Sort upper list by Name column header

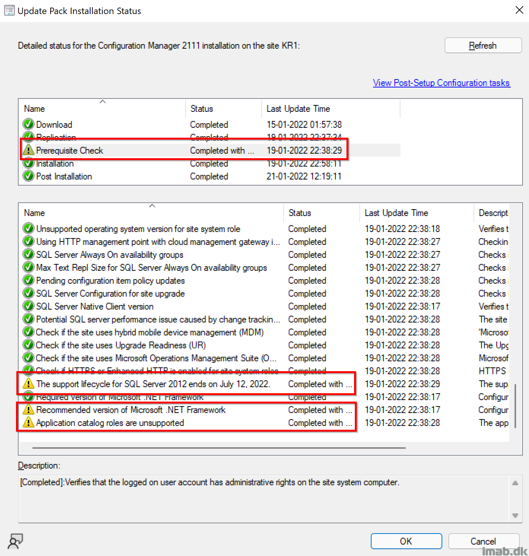(103, 109)
